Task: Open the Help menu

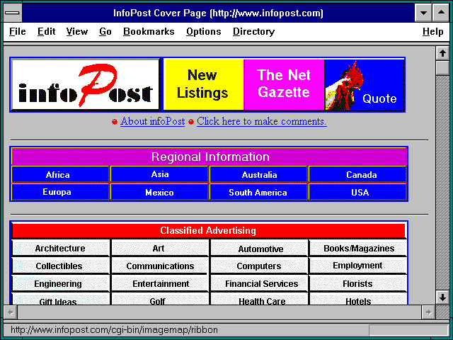Action: click(x=432, y=31)
